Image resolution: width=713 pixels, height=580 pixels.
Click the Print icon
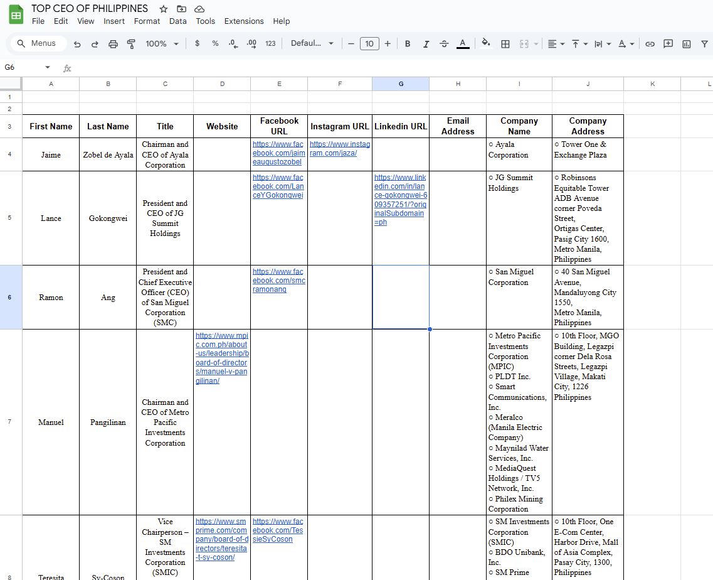[x=113, y=44]
